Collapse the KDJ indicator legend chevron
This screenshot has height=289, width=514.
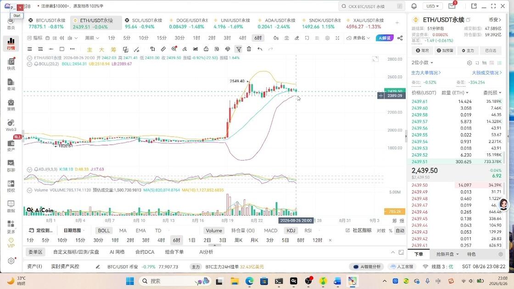[x=29, y=169]
